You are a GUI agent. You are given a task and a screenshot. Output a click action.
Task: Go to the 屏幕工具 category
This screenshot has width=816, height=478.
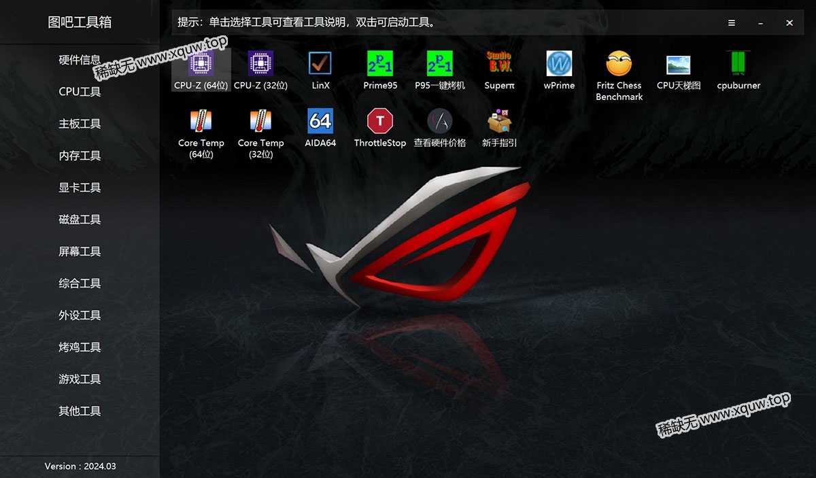coord(80,252)
